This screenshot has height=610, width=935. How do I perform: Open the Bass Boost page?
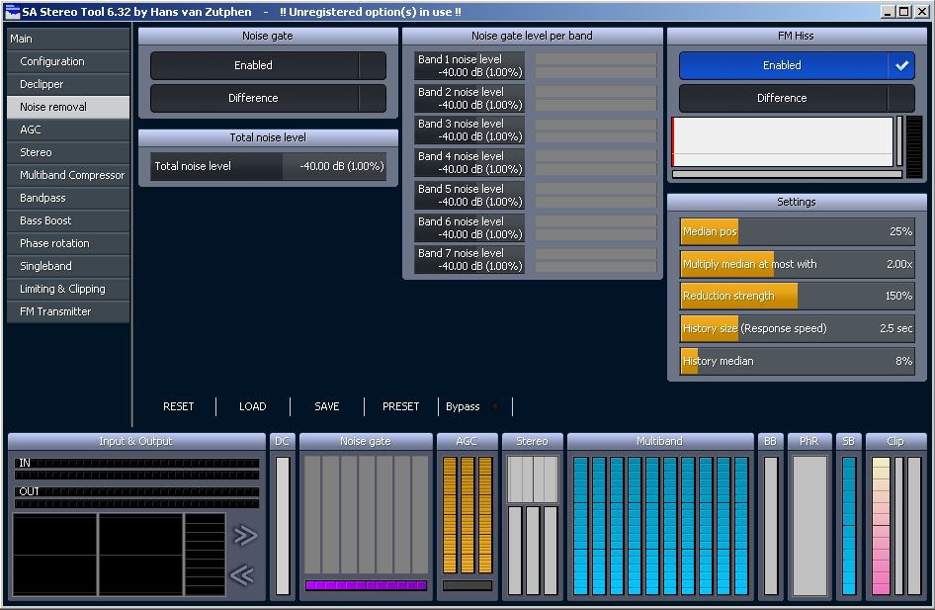click(68, 220)
